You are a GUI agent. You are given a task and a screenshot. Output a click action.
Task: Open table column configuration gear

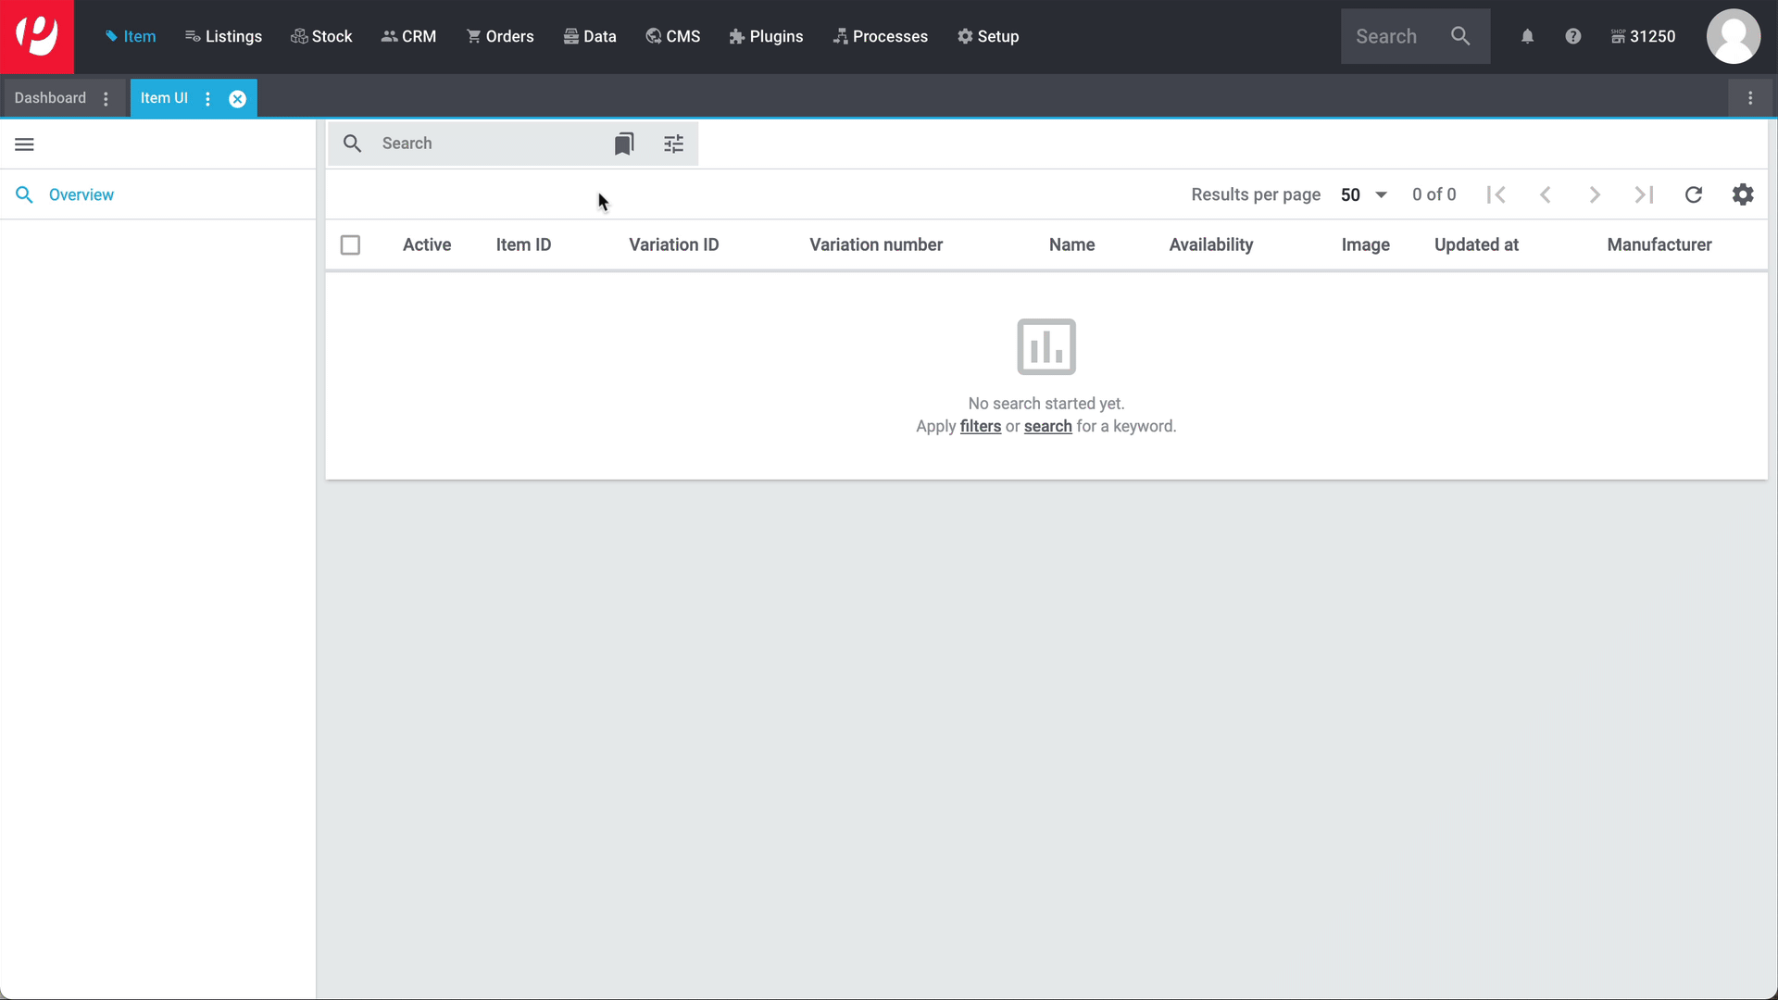click(1743, 194)
